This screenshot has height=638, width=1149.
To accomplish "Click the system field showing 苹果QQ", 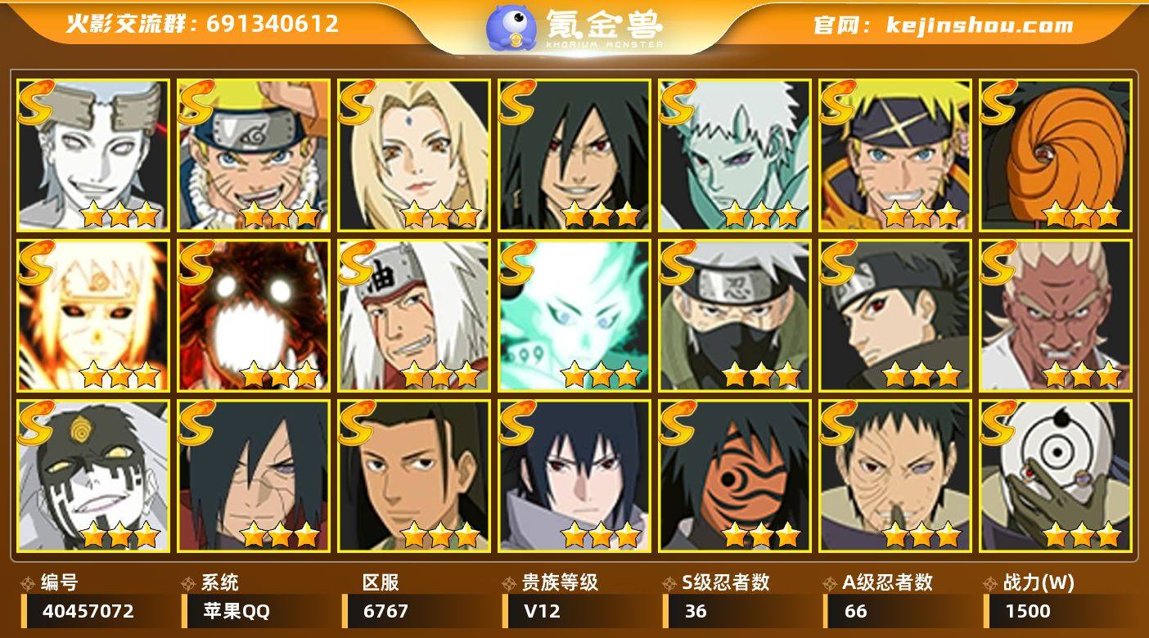I will point(257,611).
